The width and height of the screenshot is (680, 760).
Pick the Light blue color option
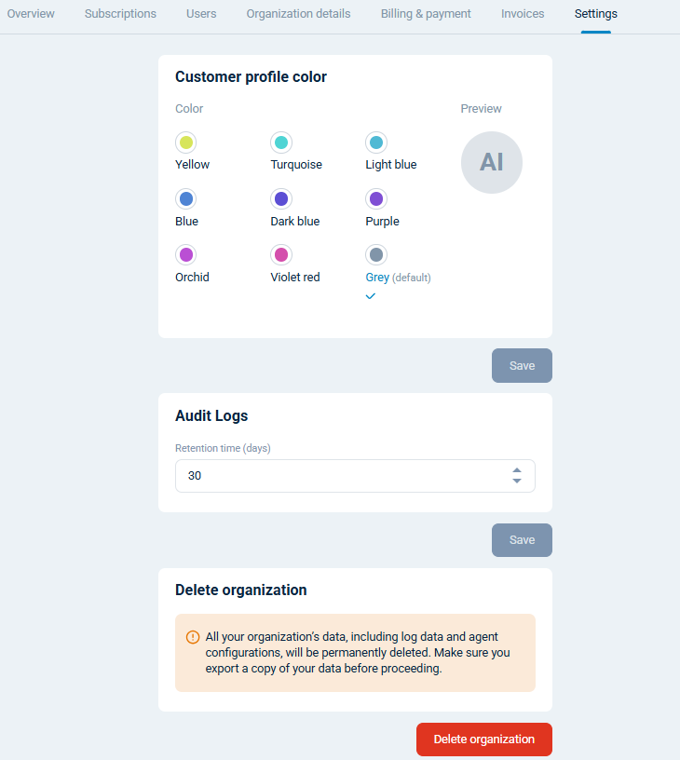[x=375, y=142]
